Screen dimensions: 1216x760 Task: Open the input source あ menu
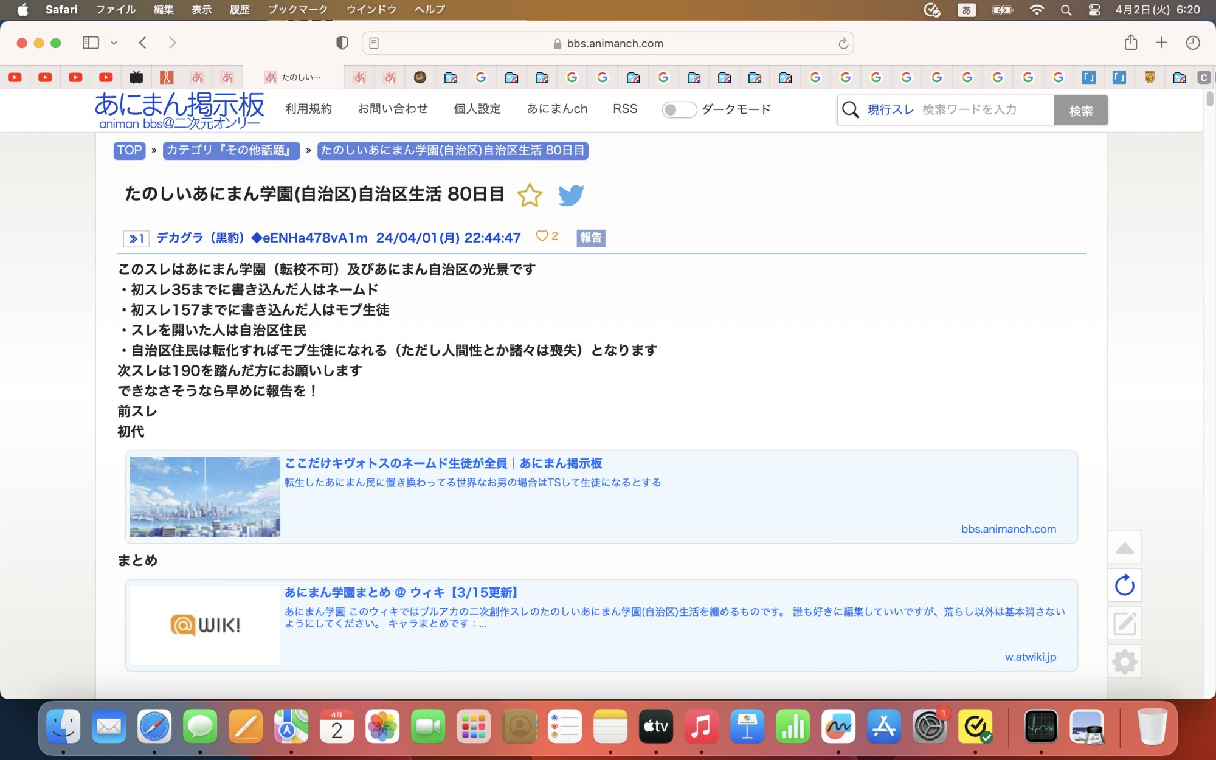pos(966,10)
